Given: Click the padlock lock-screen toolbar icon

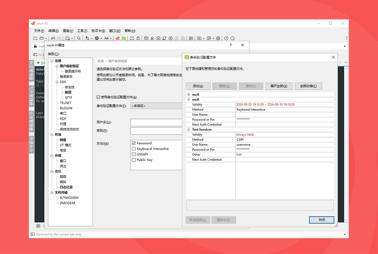Looking at the screenshot, I should [x=138, y=38].
